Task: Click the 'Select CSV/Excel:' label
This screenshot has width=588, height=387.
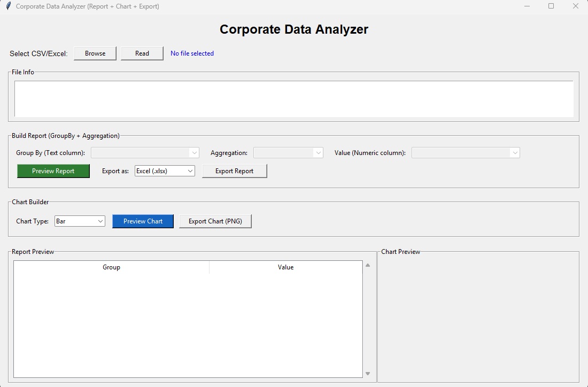Action: (x=38, y=53)
